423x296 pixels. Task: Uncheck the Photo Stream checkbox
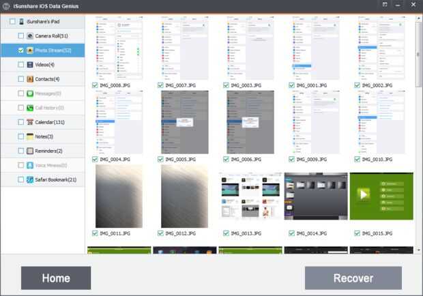click(x=20, y=50)
